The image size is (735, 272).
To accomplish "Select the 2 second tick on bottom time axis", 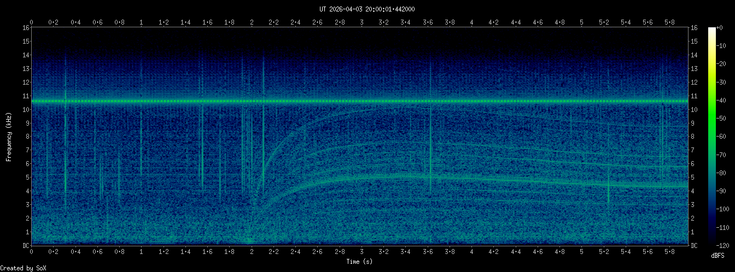I will tap(252, 253).
